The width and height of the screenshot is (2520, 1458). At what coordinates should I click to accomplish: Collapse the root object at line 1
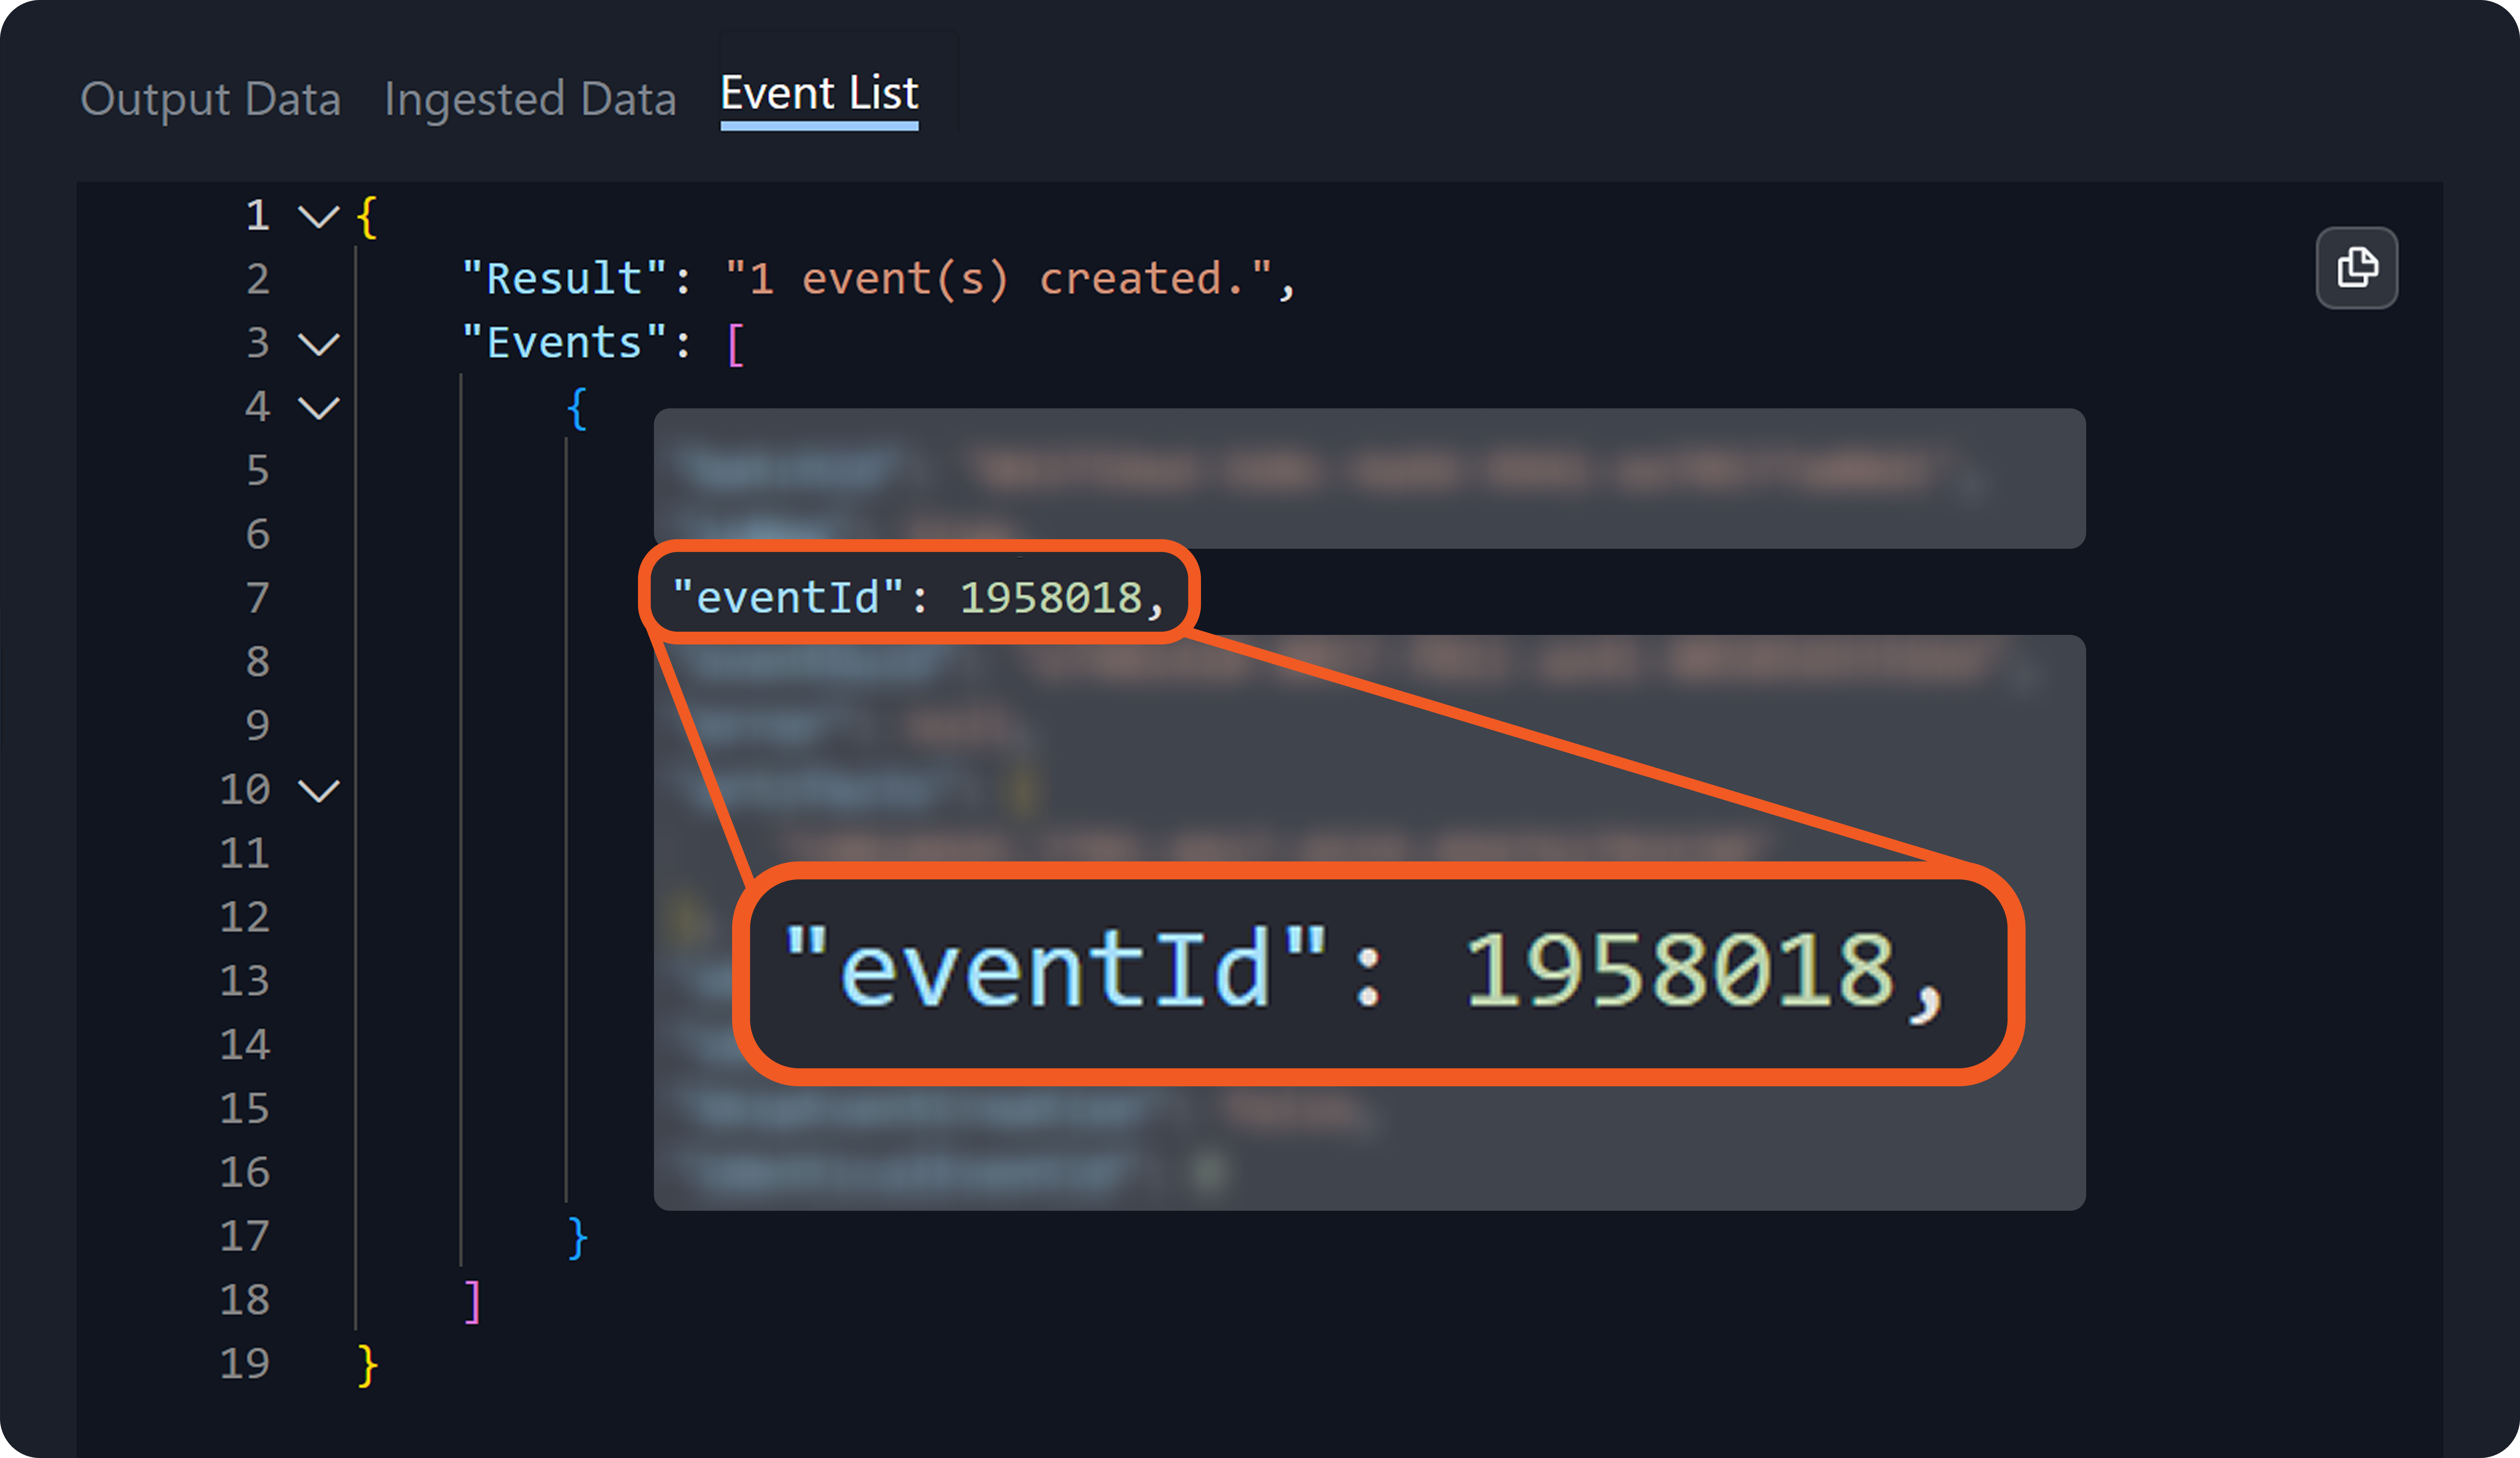coord(319,216)
